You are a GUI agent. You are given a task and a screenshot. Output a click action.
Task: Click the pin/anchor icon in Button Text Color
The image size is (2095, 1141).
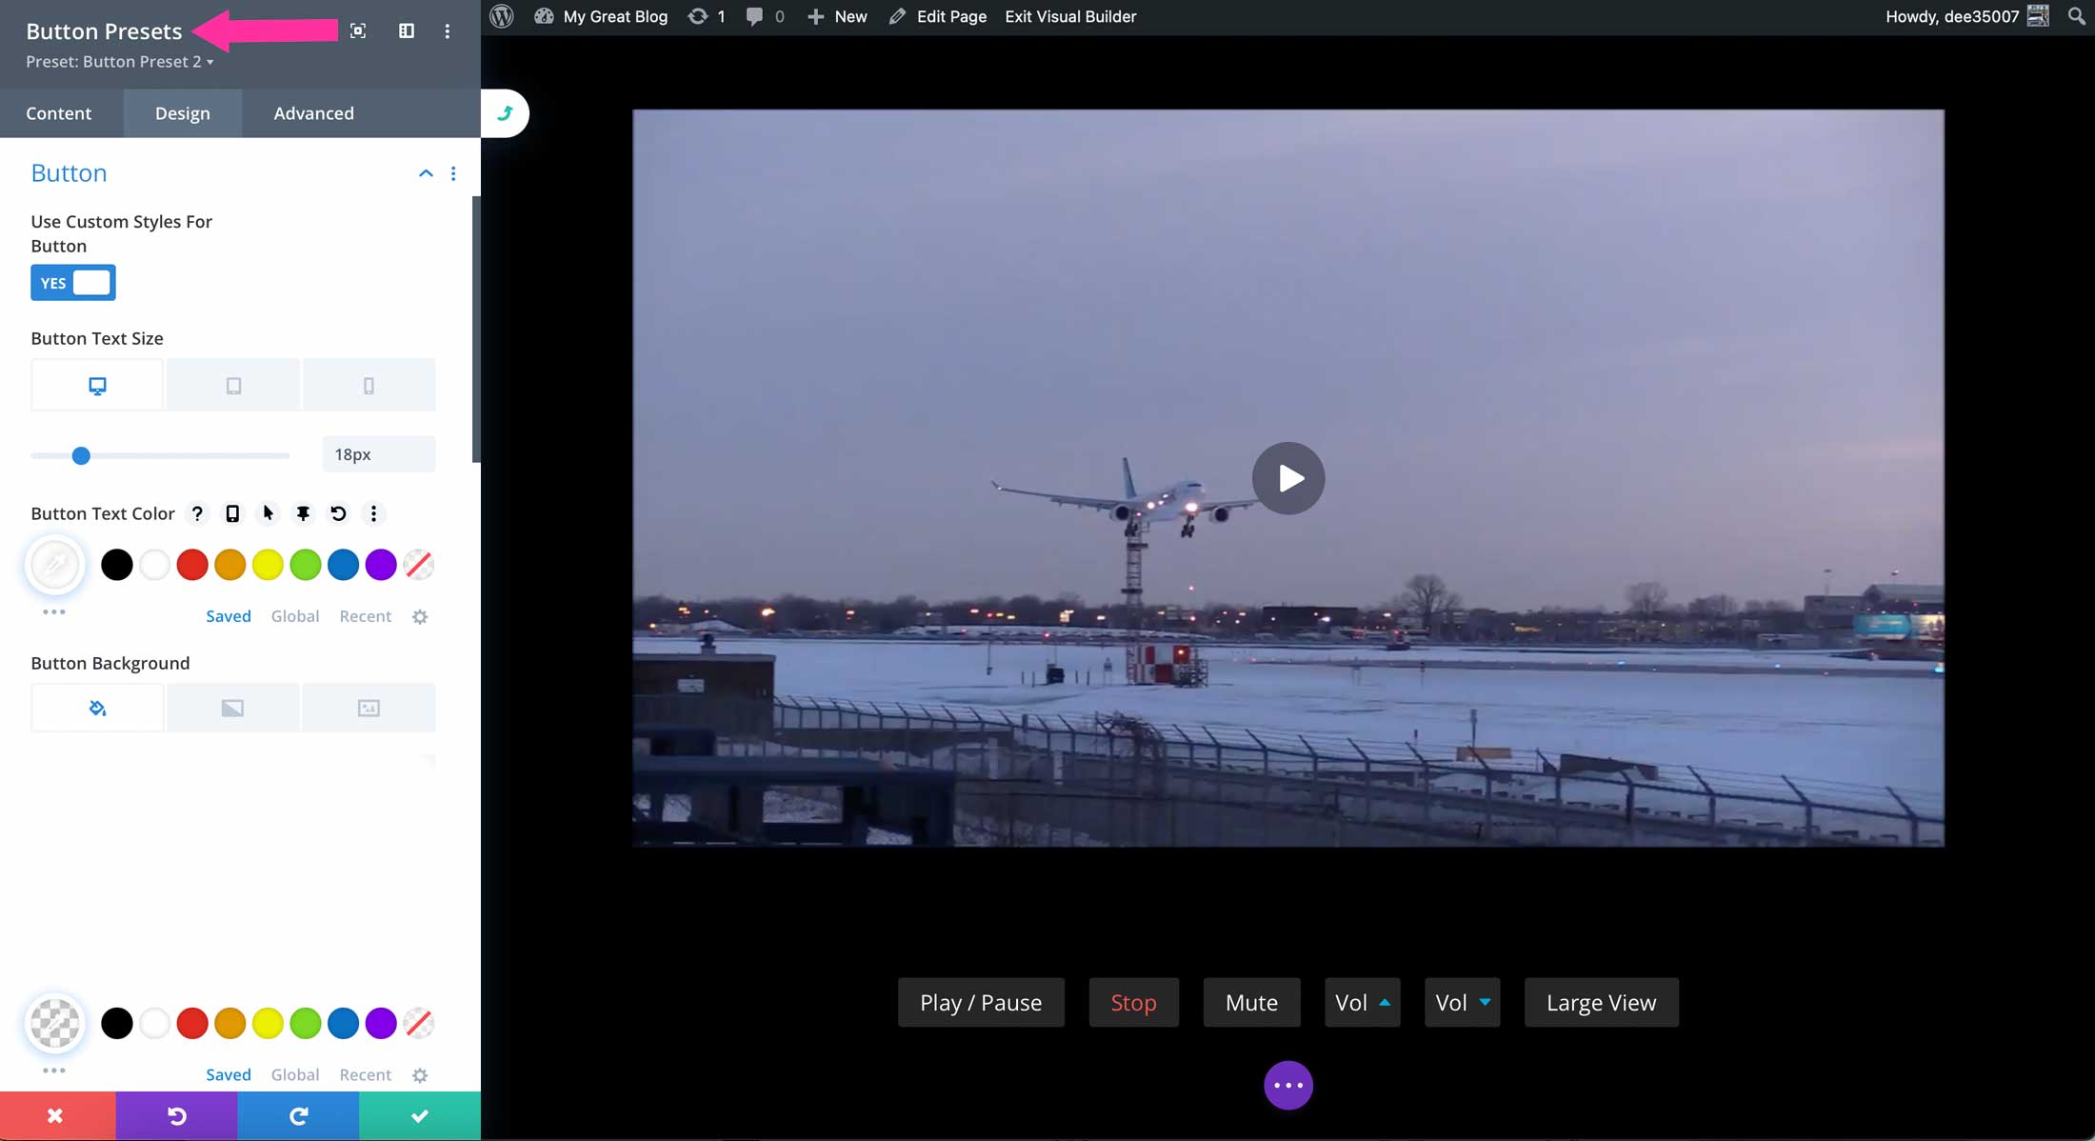coord(303,513)
